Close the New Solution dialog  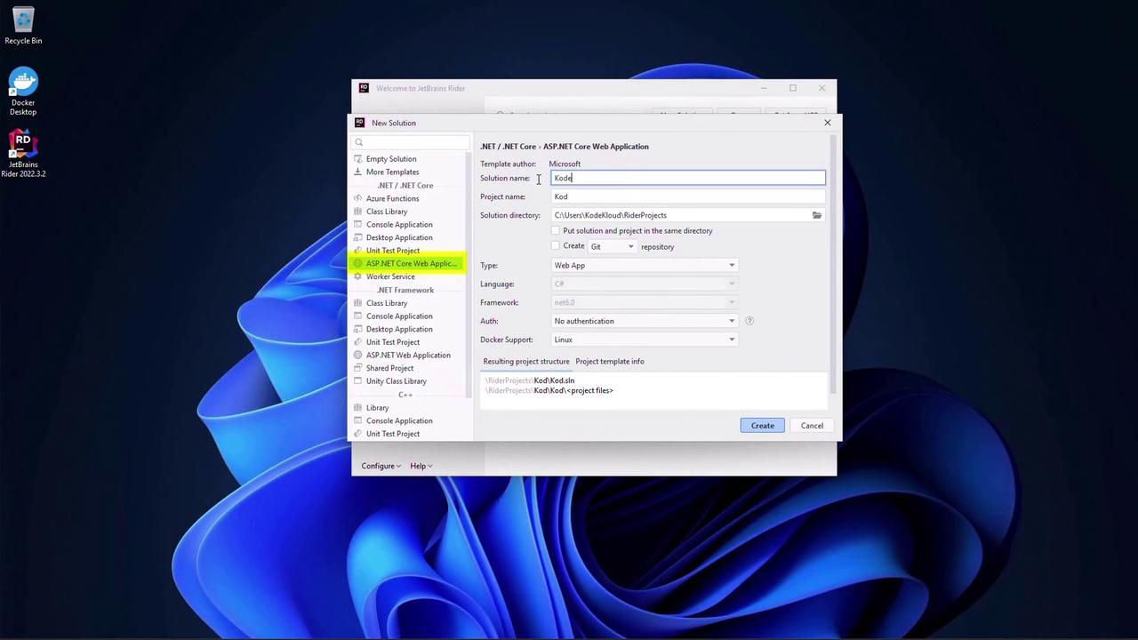828,123
